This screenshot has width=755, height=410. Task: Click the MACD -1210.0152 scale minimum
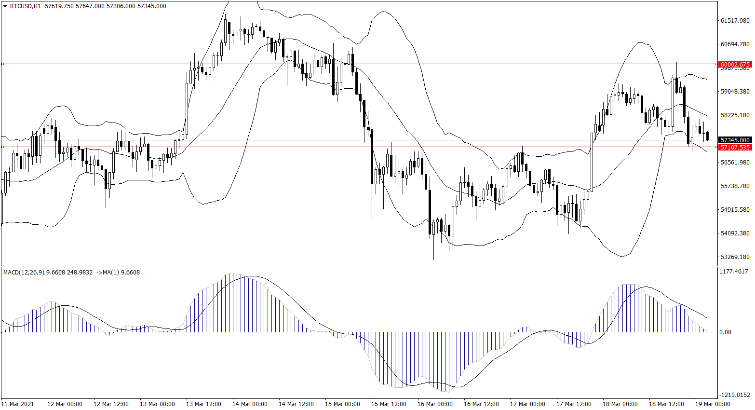pyautogui.click(x=734, y=395)
